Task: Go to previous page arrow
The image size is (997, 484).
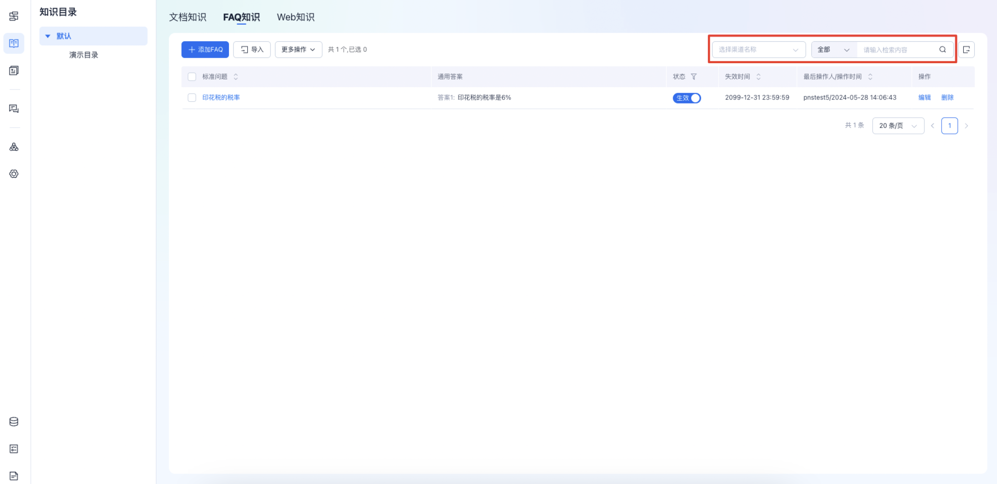Action: (932, 126)
